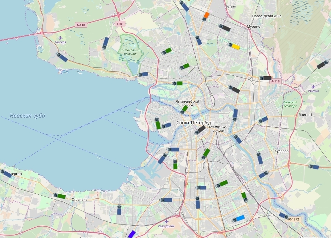Click the blue truck west of Янино-1
The height and width of the screenshot is (238, 331).
(263, 120)
